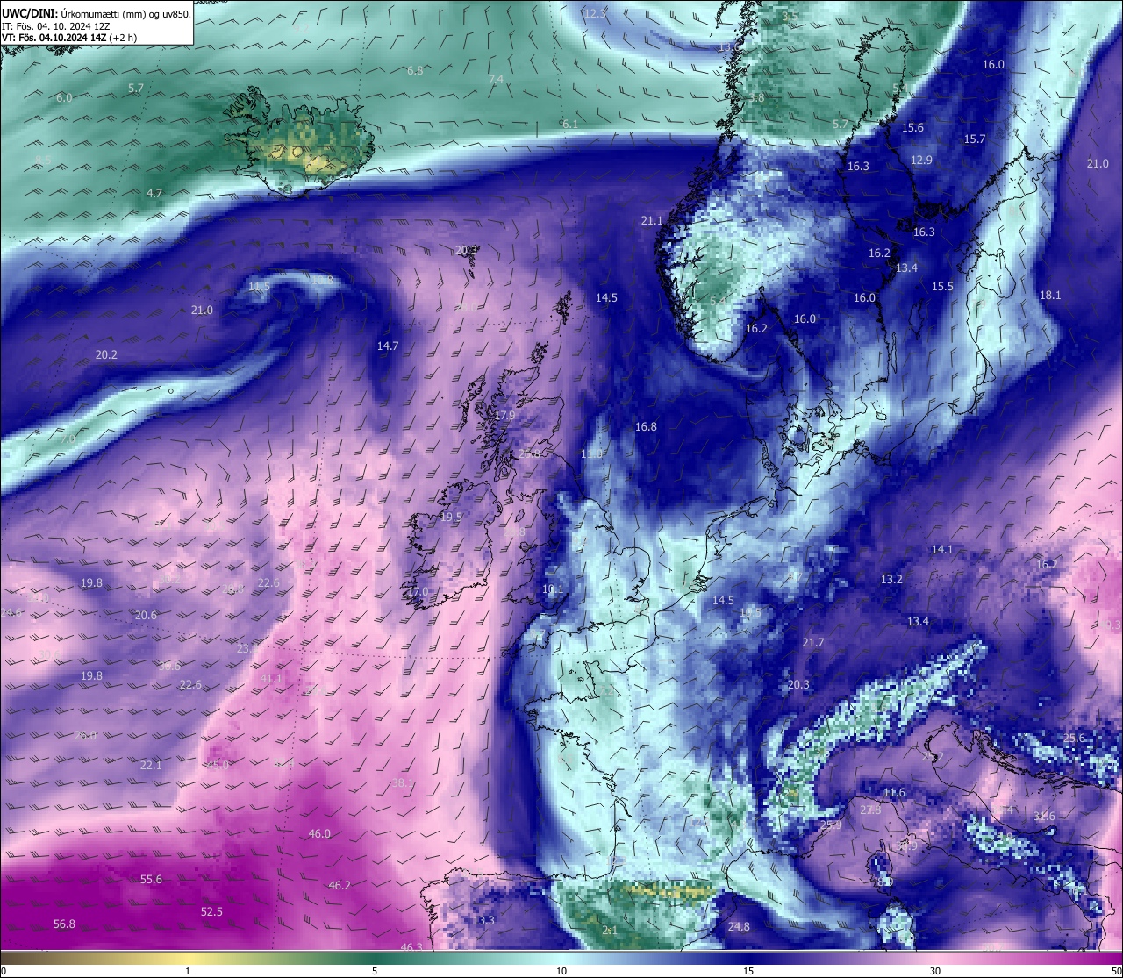This screenshot has width=1123, height=978.
Task: Click the legend scale tick label 50
Action: (1116, 971)
